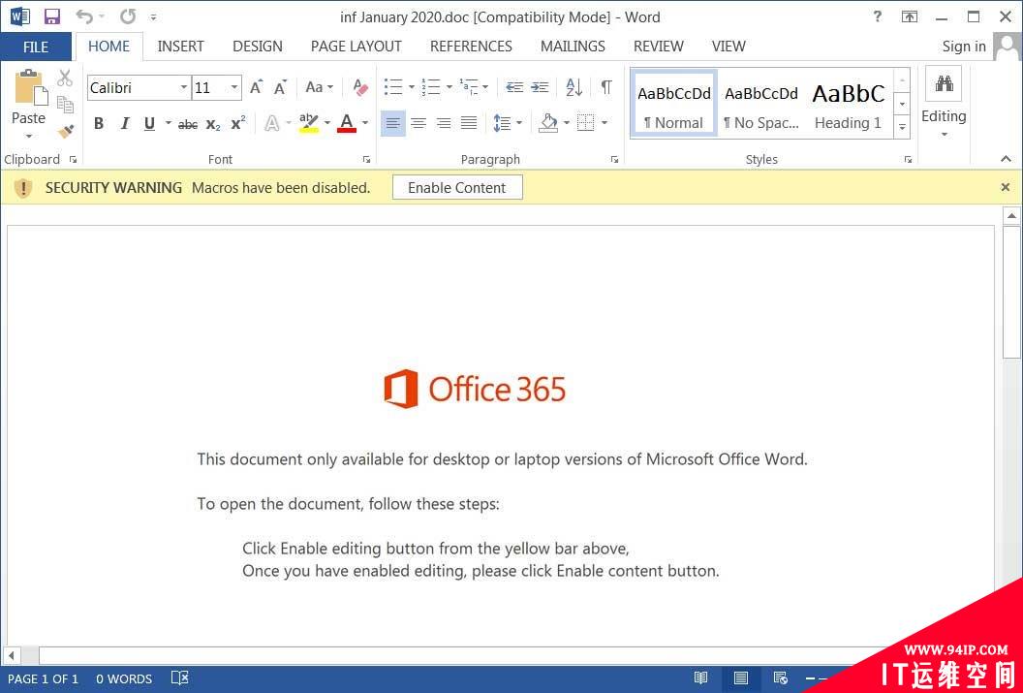Select the Format Painter brush
The image size is (1023, 693).
(65, 131)
